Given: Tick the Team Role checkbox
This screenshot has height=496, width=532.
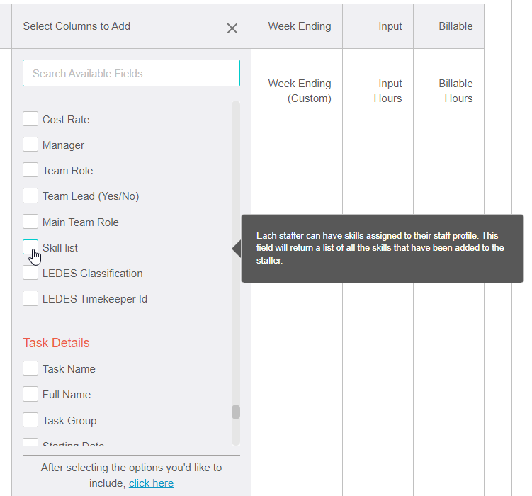Looking at the screenshot, I should click(30, 170).
